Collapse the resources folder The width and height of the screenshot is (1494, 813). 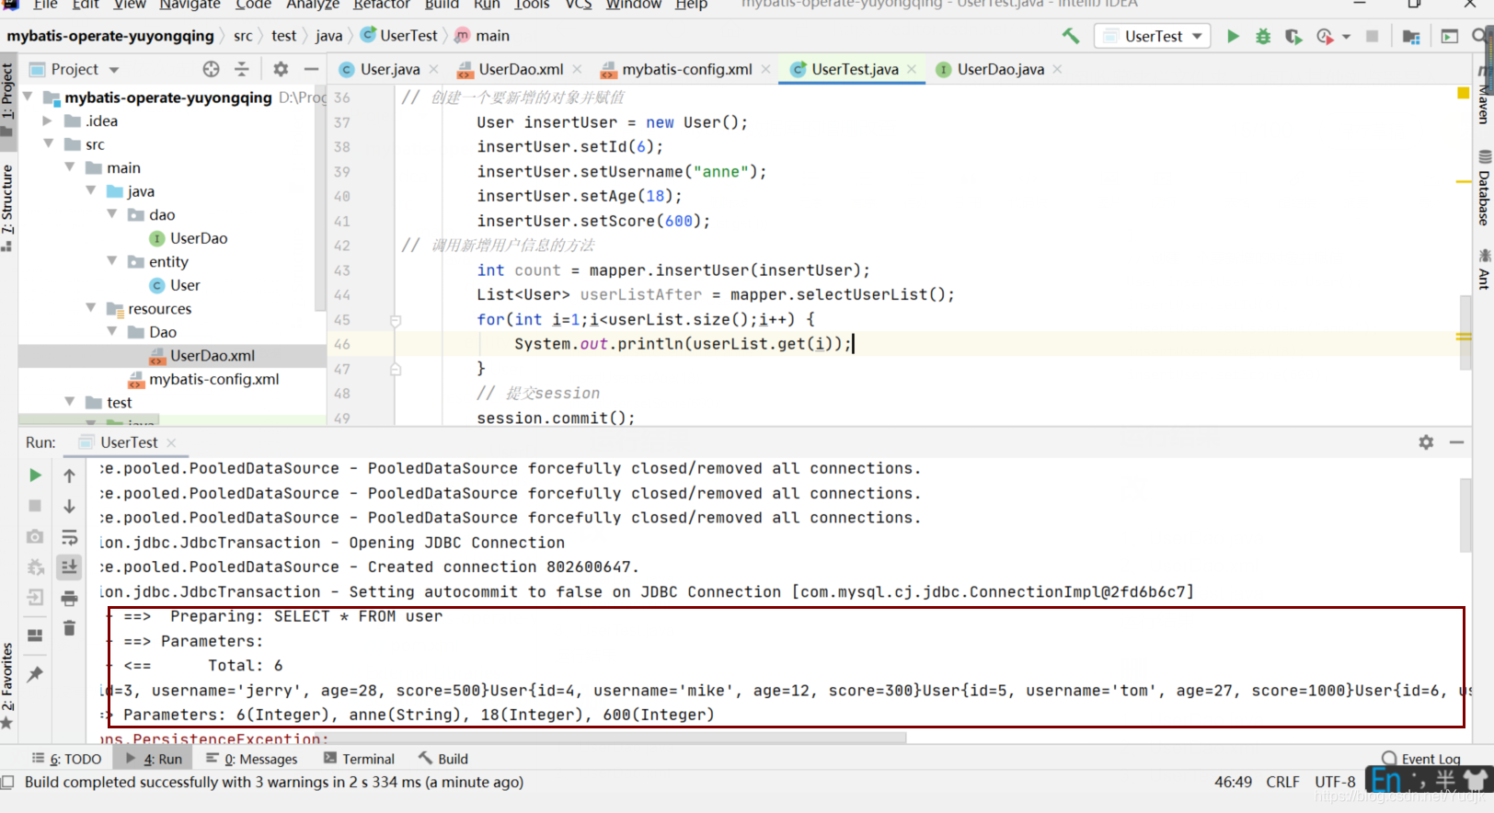point(91,308)
